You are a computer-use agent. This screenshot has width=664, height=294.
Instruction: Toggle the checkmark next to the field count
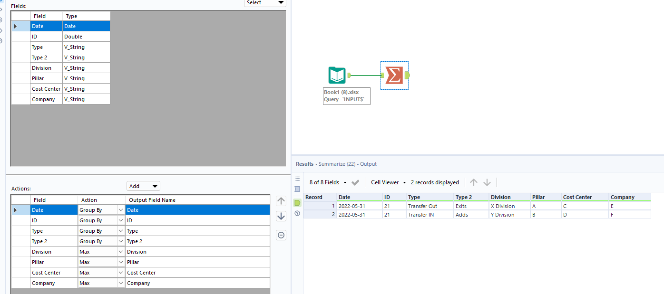tap(356, 182)
